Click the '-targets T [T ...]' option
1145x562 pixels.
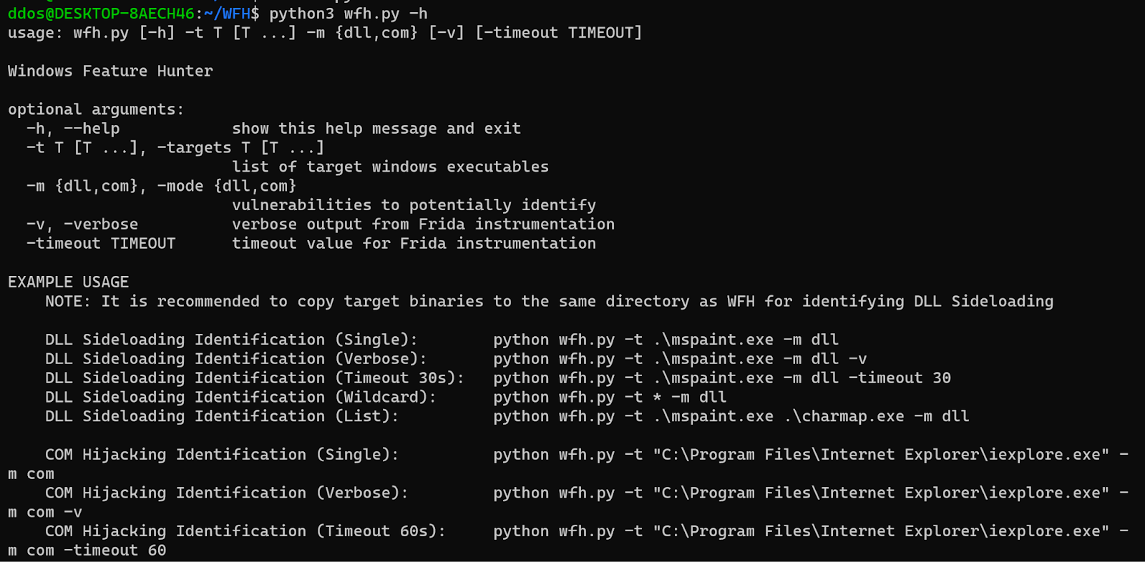[x=240, y=148]
